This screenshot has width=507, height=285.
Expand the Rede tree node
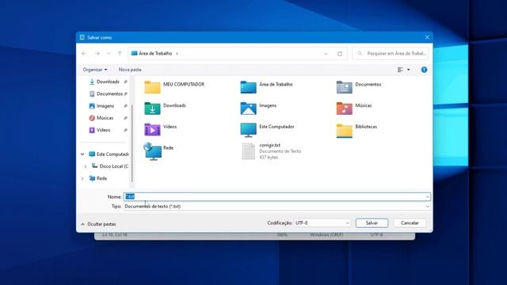pos(82,178)
